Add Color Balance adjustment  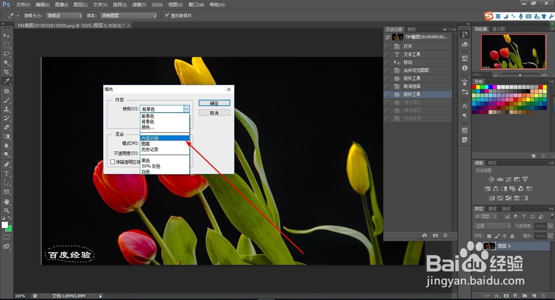496,188
